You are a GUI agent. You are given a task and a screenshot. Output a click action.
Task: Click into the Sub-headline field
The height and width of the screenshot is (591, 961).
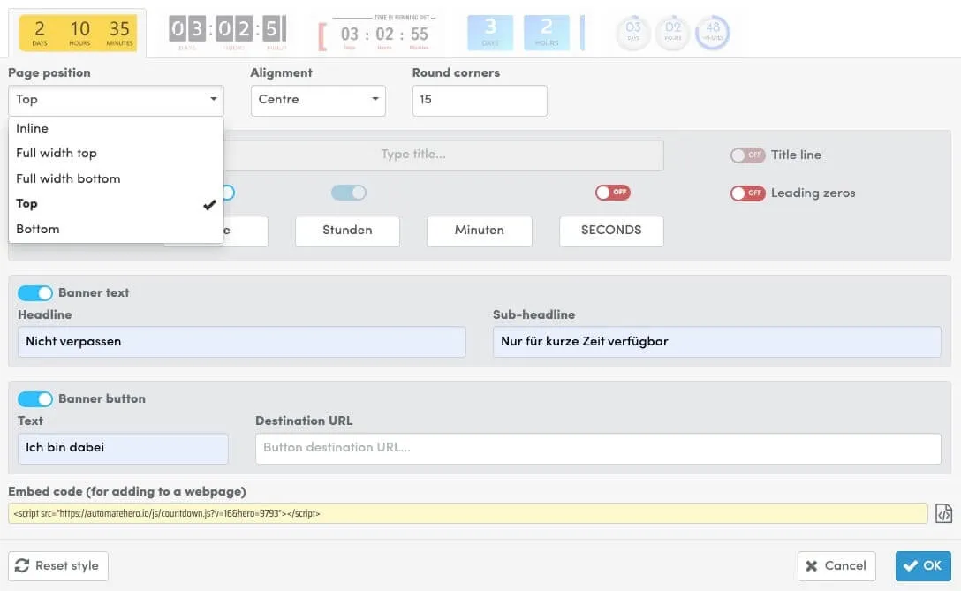click(x=717, y=342)
